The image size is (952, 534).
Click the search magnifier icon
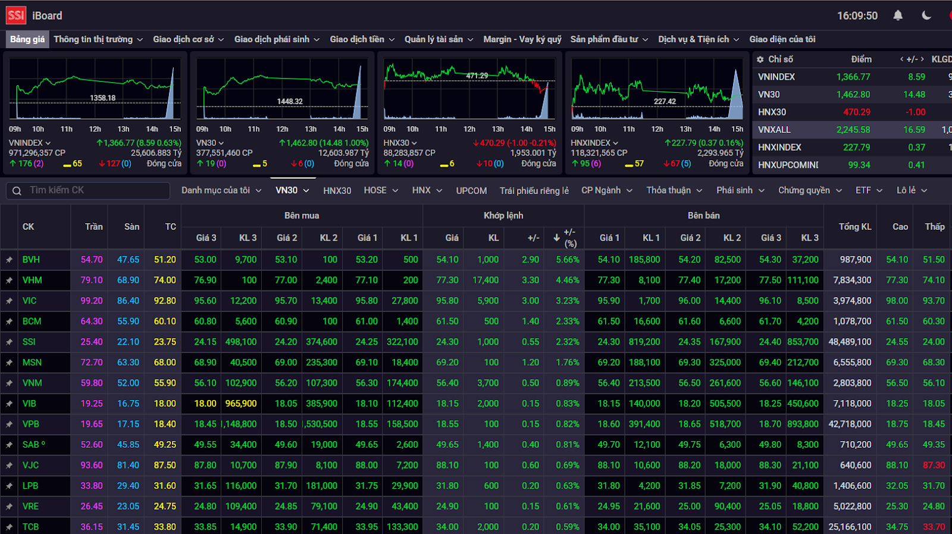(x=17, y=191)
